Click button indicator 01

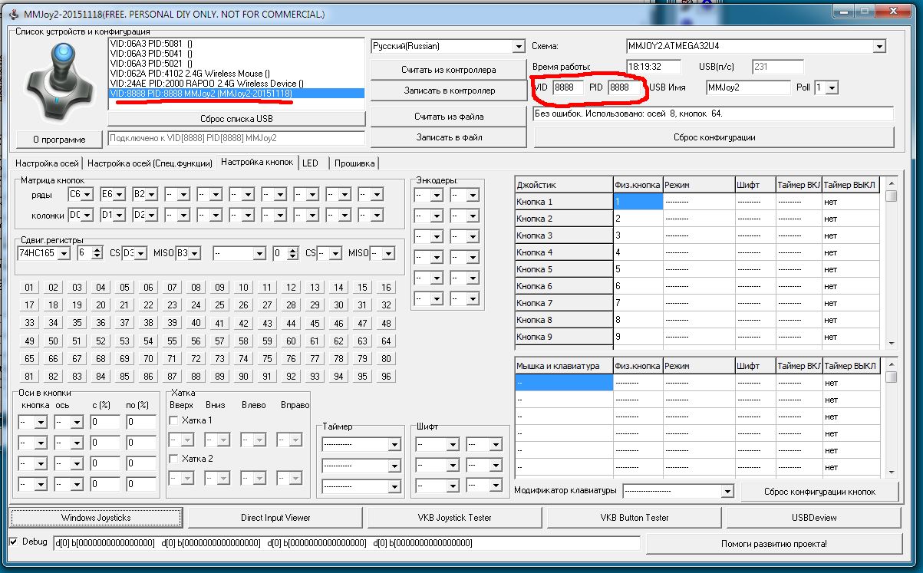29,288
